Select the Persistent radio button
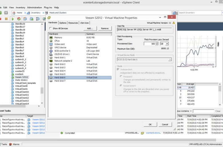This screenshot has width=223, height=147. pos(121,76)
